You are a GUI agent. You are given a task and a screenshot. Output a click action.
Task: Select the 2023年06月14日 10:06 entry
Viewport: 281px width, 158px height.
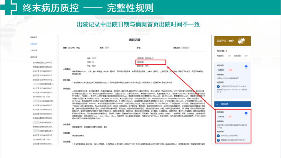click(x=41, y=97)
